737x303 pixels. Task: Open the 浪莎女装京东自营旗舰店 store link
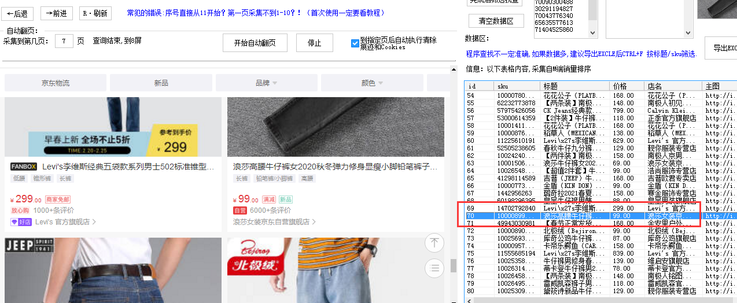coord(274,221)
